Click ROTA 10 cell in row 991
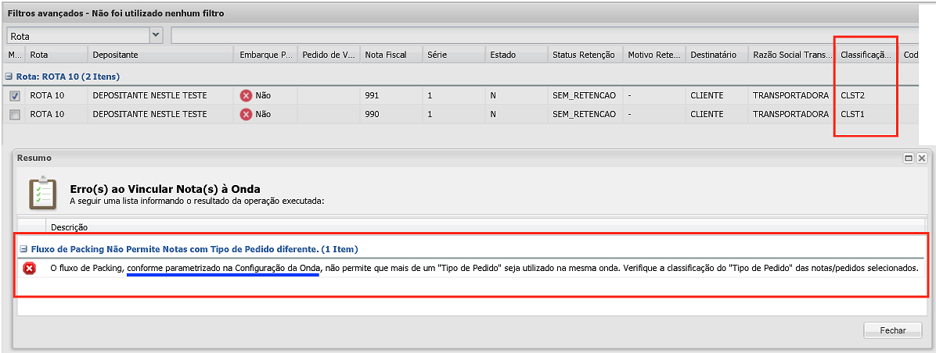The height and width of the screenshot is (353, 936). click(56, 95)
